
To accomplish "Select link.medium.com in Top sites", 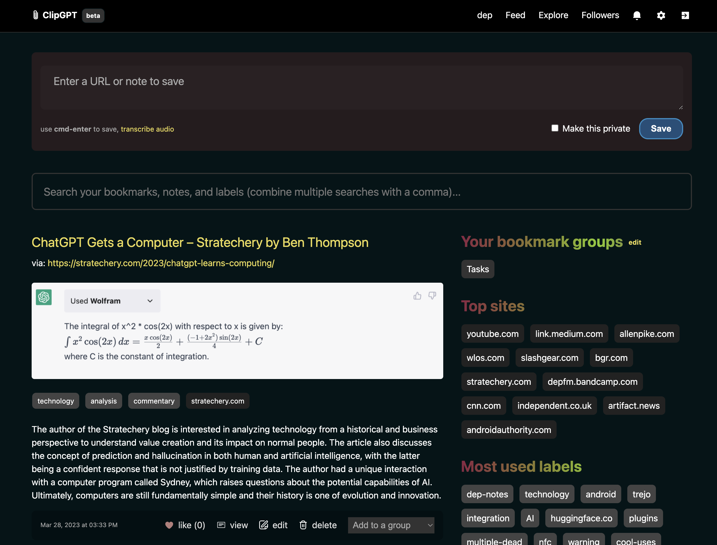I will tap(569, 334).
